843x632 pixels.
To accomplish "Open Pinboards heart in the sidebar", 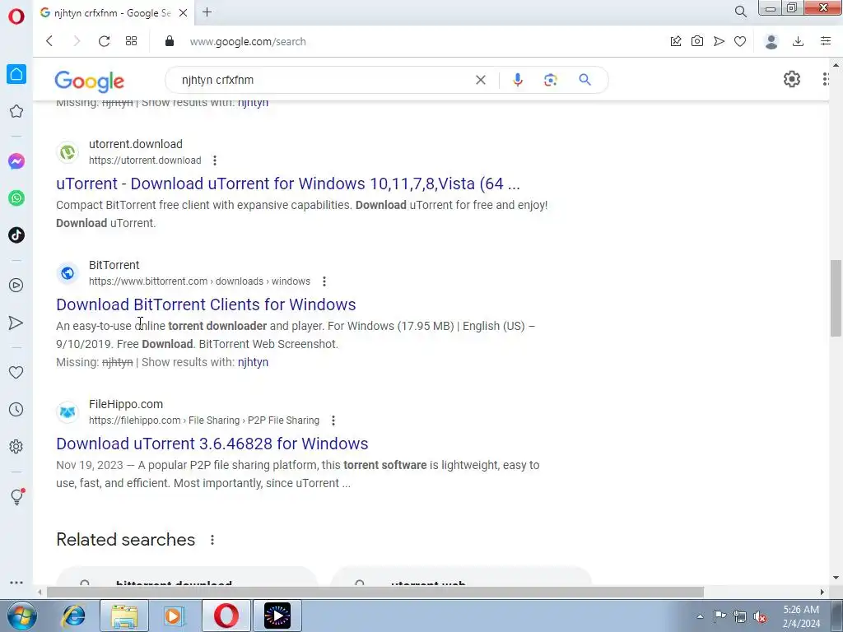I will [x=16, y=373].
